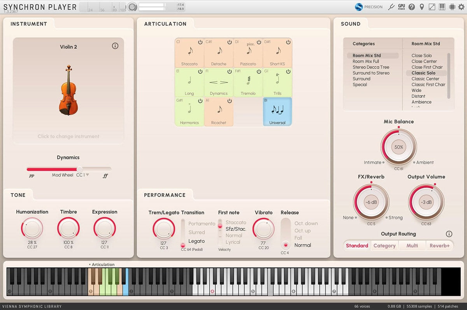Select Stereo Decca Tree category
Screen dimensions: 467x310
(x=371, y=67)
